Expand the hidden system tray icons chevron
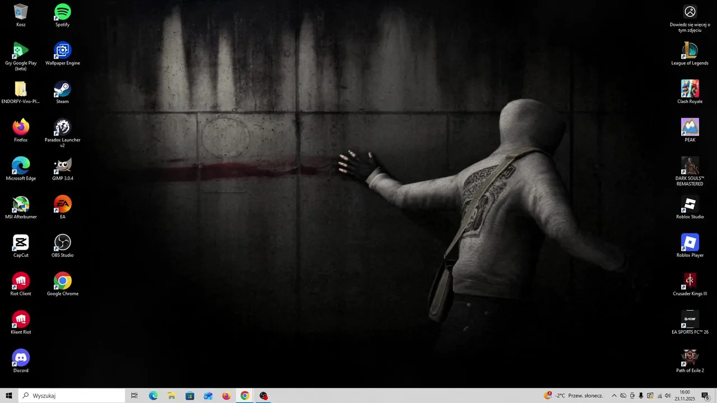The height and width of the screenshot is (403, 717). click(614, 396)
